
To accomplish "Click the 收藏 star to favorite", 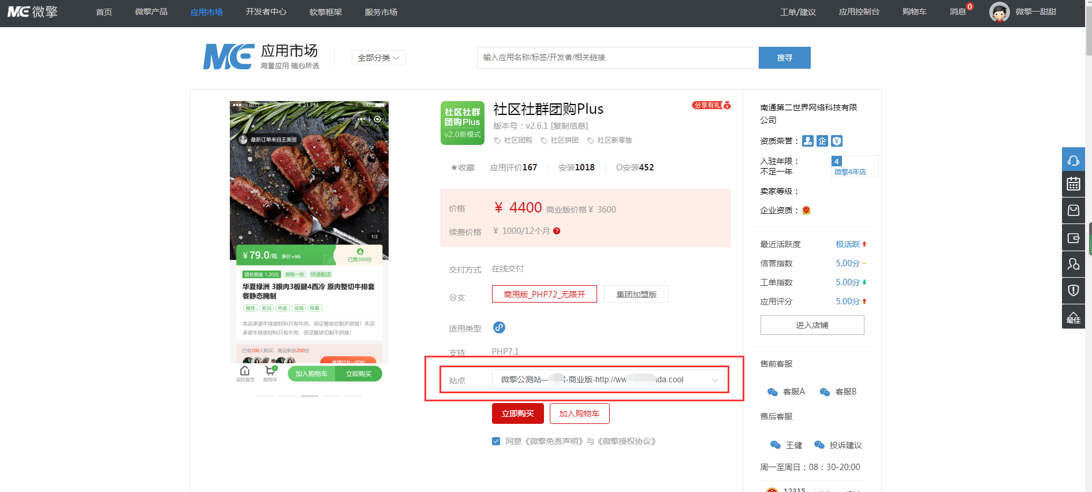I will pyautogui.click(x=454, y=167).
